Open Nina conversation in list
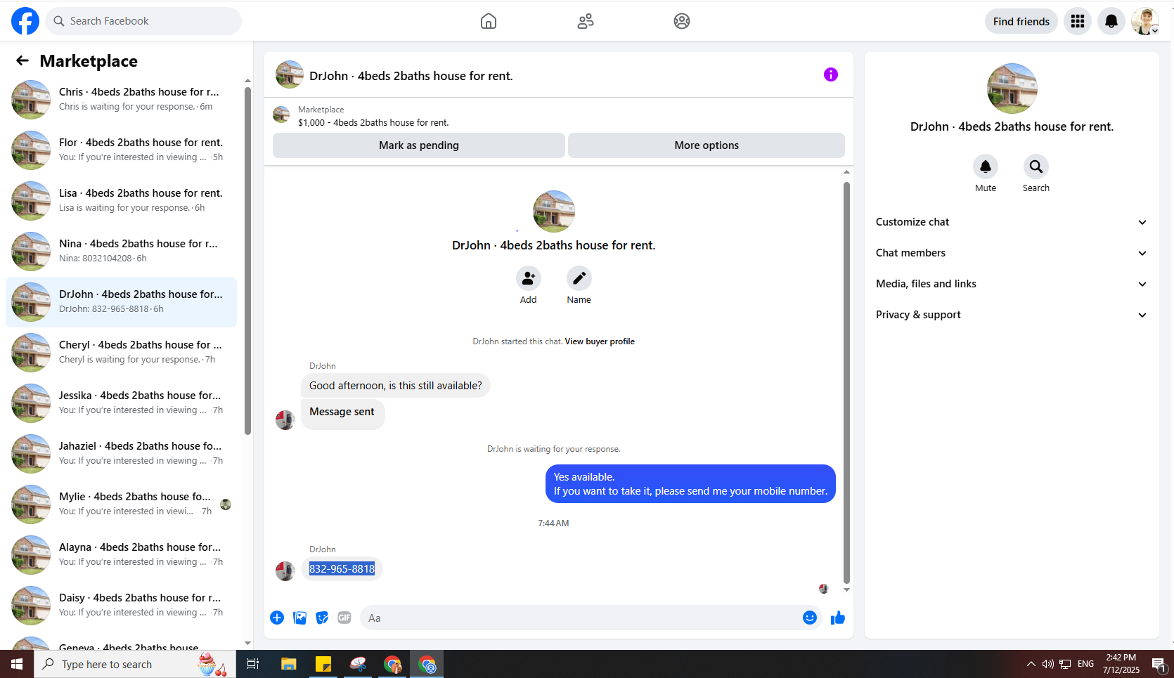Screen dimensions: 1174x678 point(121,251)
